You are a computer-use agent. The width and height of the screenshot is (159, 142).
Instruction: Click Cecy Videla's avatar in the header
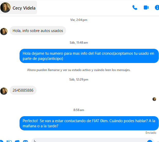pos(5,7)
